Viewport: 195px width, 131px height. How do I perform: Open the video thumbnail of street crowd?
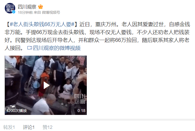pos(46,85)
